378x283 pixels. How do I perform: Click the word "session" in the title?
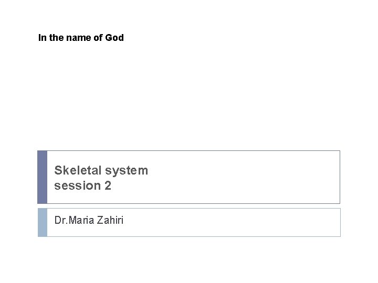(x=76, y=185)
